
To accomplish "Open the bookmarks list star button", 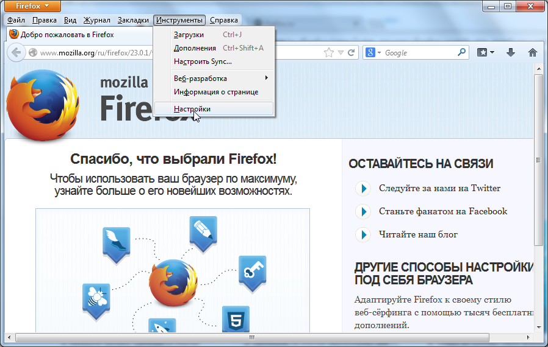I will tap(482, 53).
